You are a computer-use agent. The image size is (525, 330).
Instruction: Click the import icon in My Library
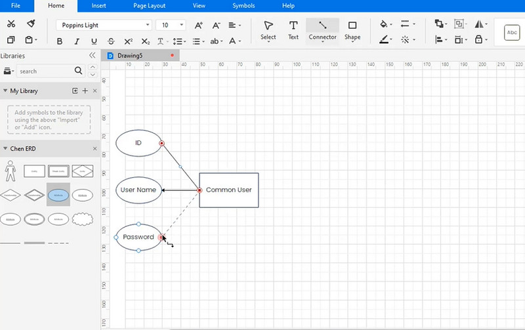tap(75, 91)
